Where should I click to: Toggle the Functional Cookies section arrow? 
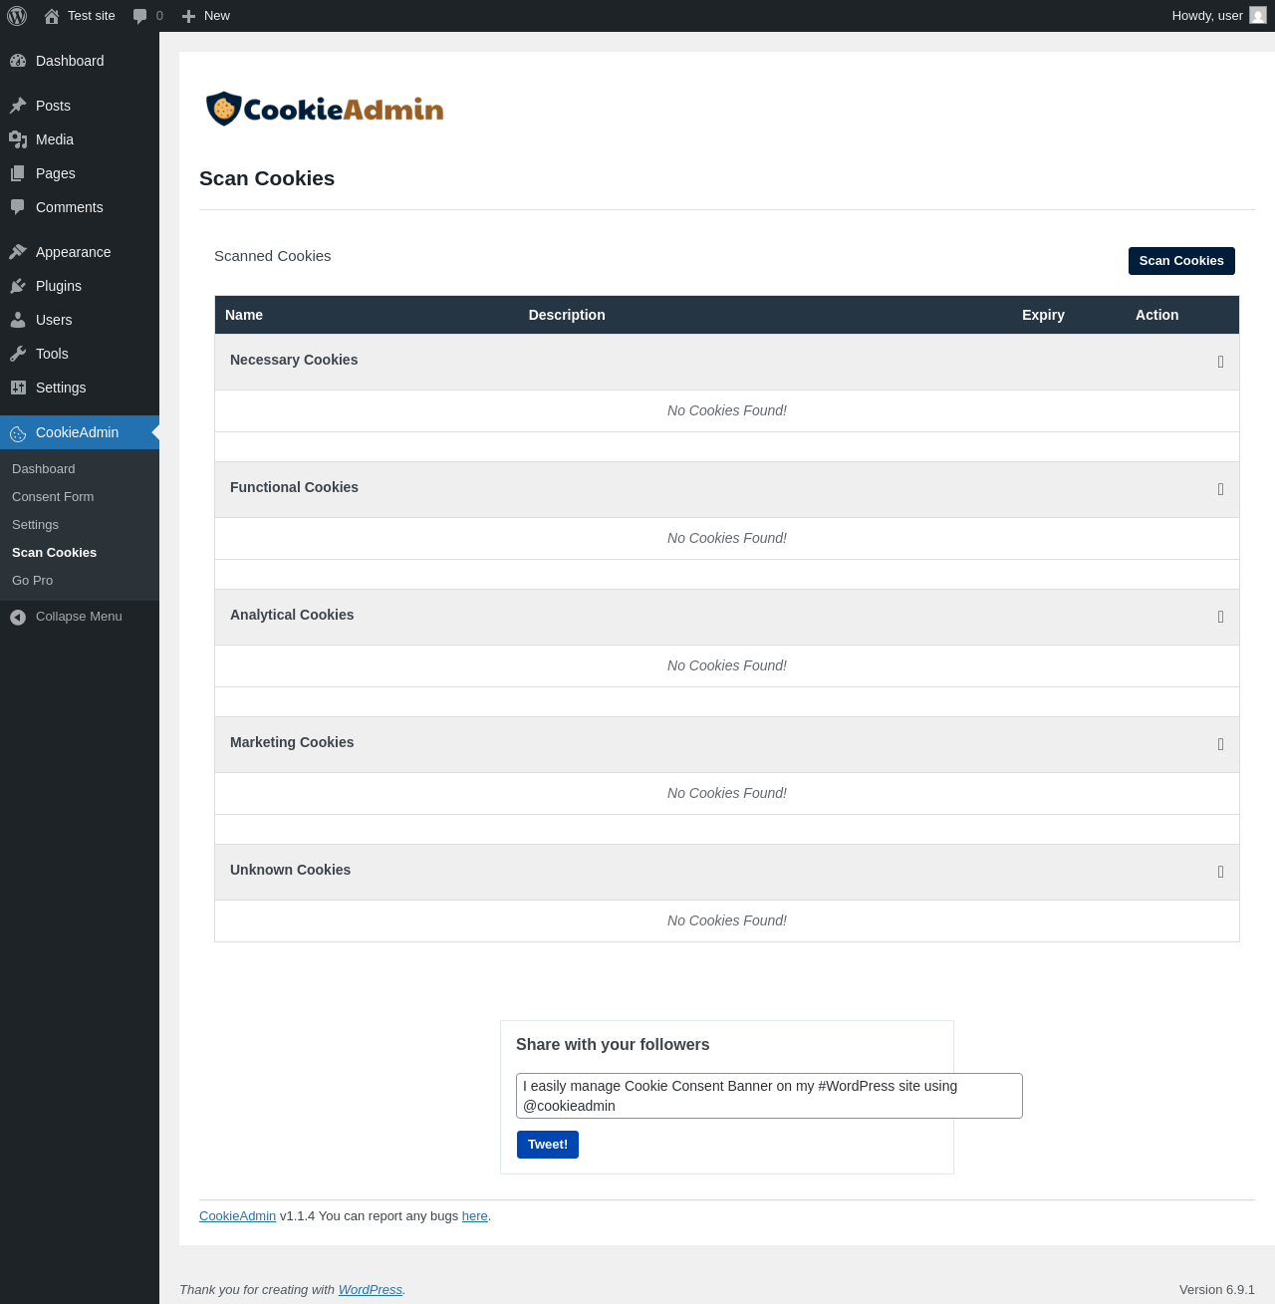tap(1221, 489)
